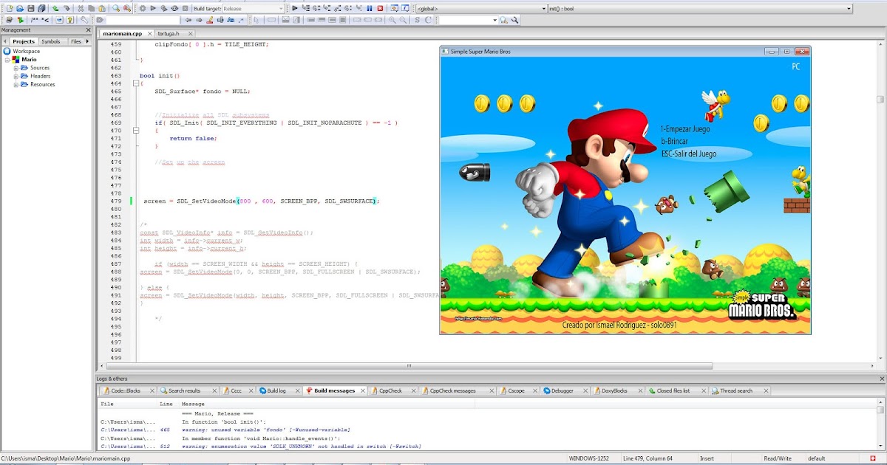Abort the build with the red stop icon
The image size is (887, 465).
185,7
